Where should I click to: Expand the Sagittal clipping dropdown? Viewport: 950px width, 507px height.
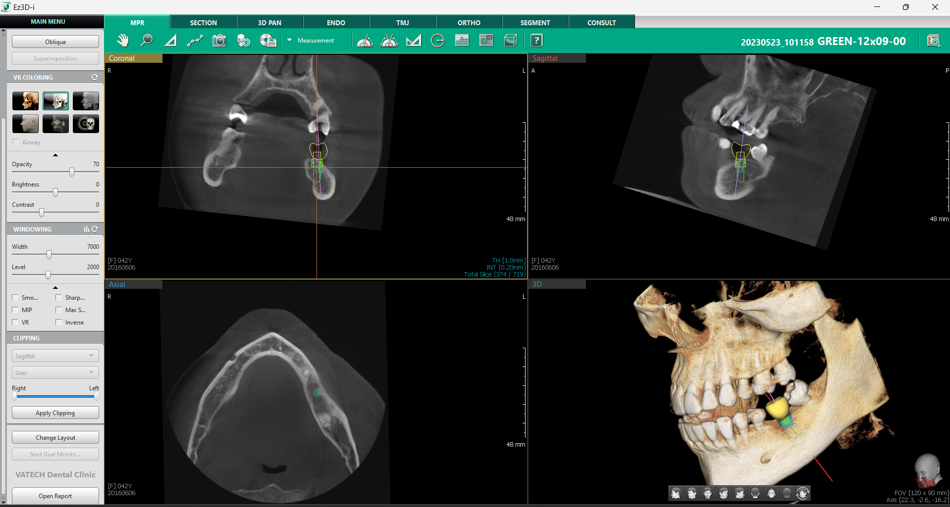pyautogui.click(x=55, y=356)
